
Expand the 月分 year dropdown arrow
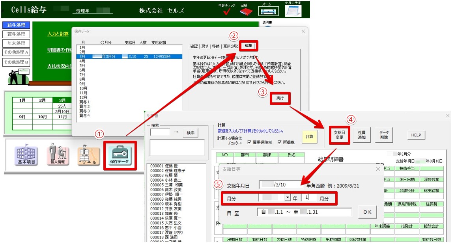click(x=287, y=198)
